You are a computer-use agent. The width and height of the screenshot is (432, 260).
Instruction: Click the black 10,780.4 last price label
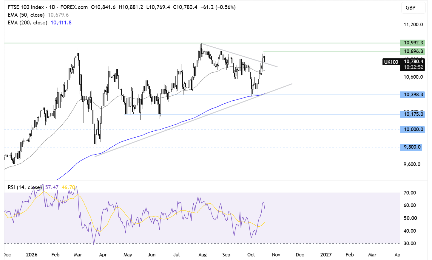click(x=414, y=61)
